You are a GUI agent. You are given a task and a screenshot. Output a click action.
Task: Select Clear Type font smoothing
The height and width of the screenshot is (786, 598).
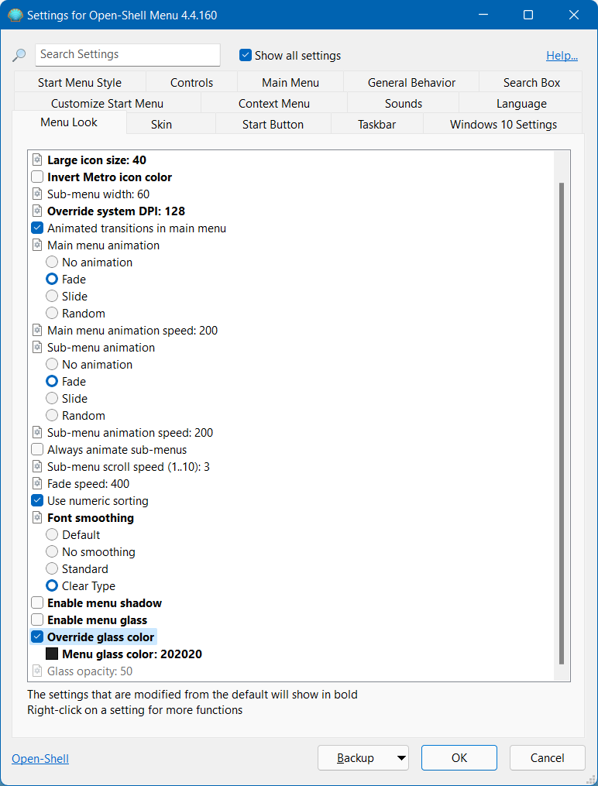pos(52,586)
